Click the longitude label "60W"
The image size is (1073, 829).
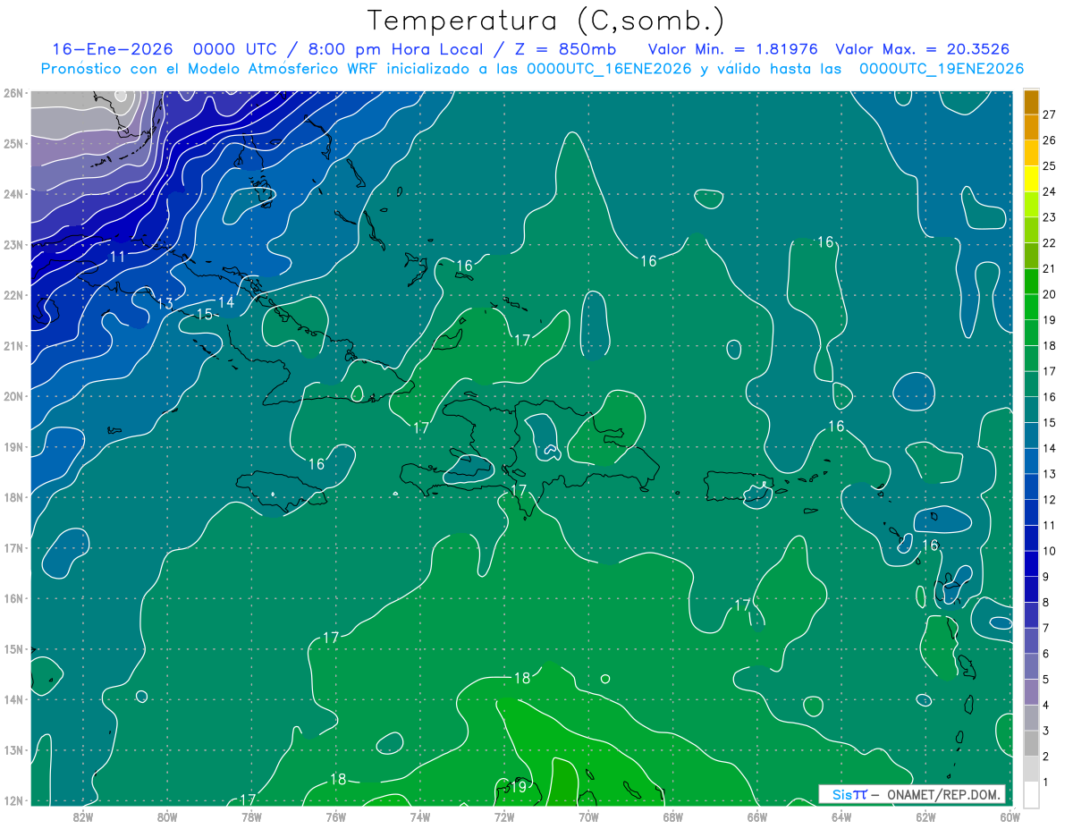[x=1010, y=816]
